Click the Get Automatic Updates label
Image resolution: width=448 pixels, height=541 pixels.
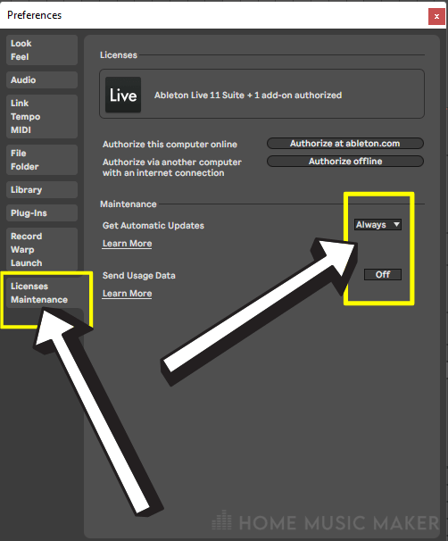[x=153, y=226]
